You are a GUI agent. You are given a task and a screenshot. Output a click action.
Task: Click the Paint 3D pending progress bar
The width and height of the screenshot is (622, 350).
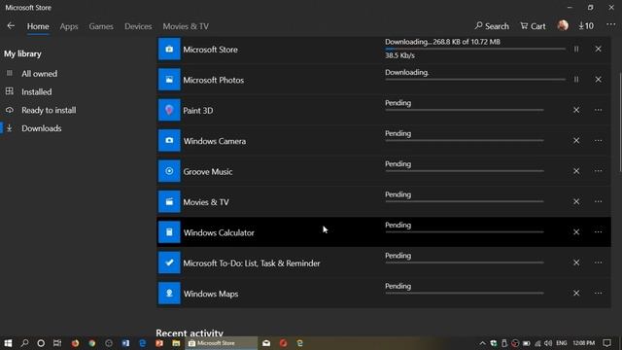[465, 110]
